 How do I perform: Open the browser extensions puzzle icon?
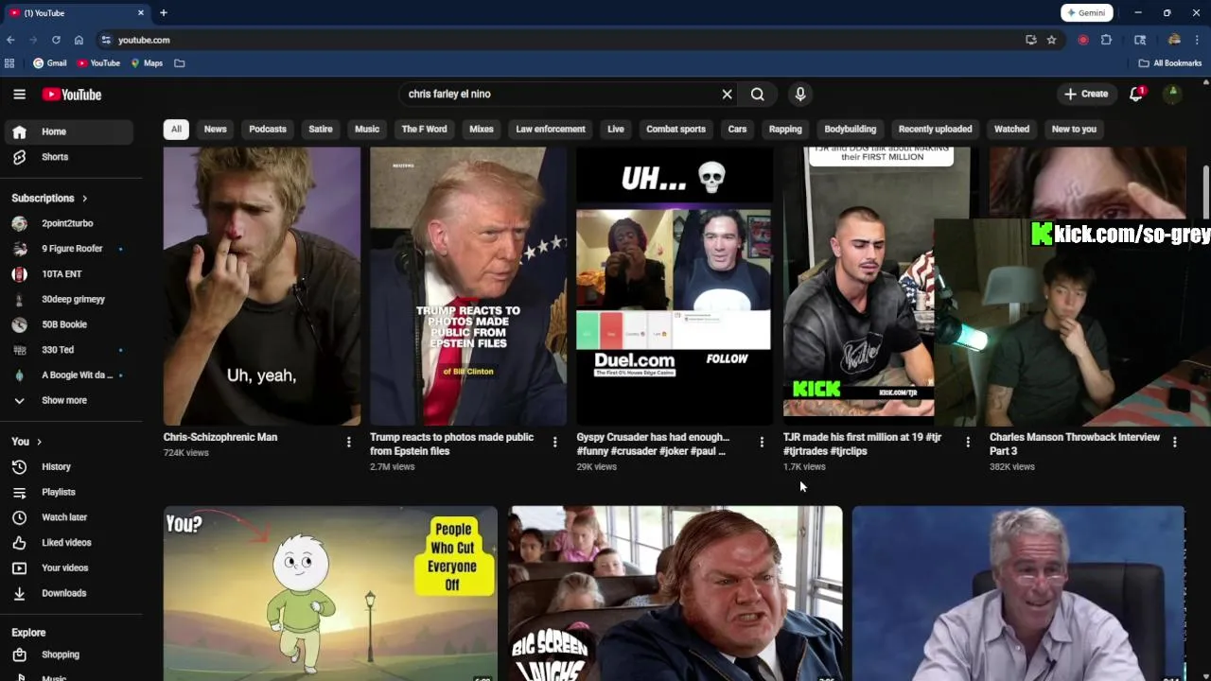pyautogui.click(x=1106, y=40)
